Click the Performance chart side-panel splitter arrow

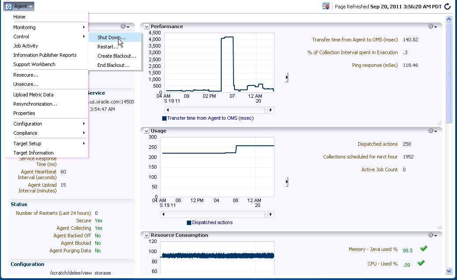(287, 77)
